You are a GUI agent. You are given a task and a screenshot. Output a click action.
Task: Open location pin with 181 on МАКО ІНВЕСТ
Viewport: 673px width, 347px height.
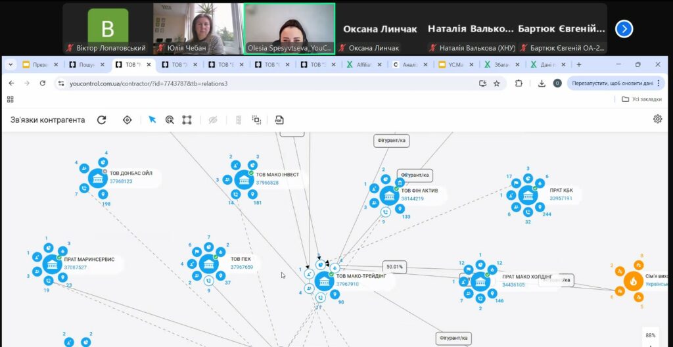click(x=253, y=195)
